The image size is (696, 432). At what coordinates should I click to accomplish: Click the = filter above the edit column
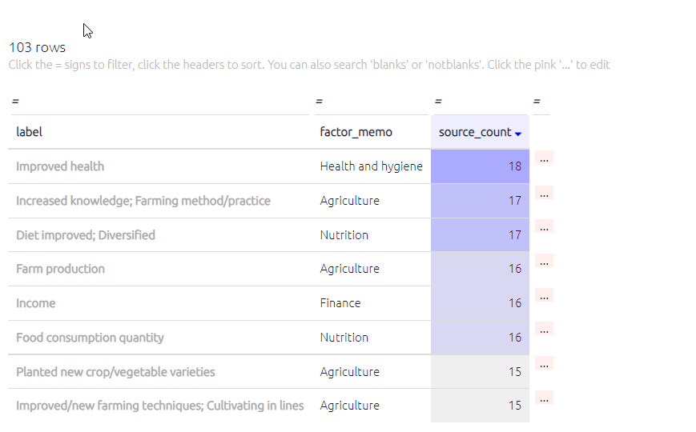coord(537,102)
